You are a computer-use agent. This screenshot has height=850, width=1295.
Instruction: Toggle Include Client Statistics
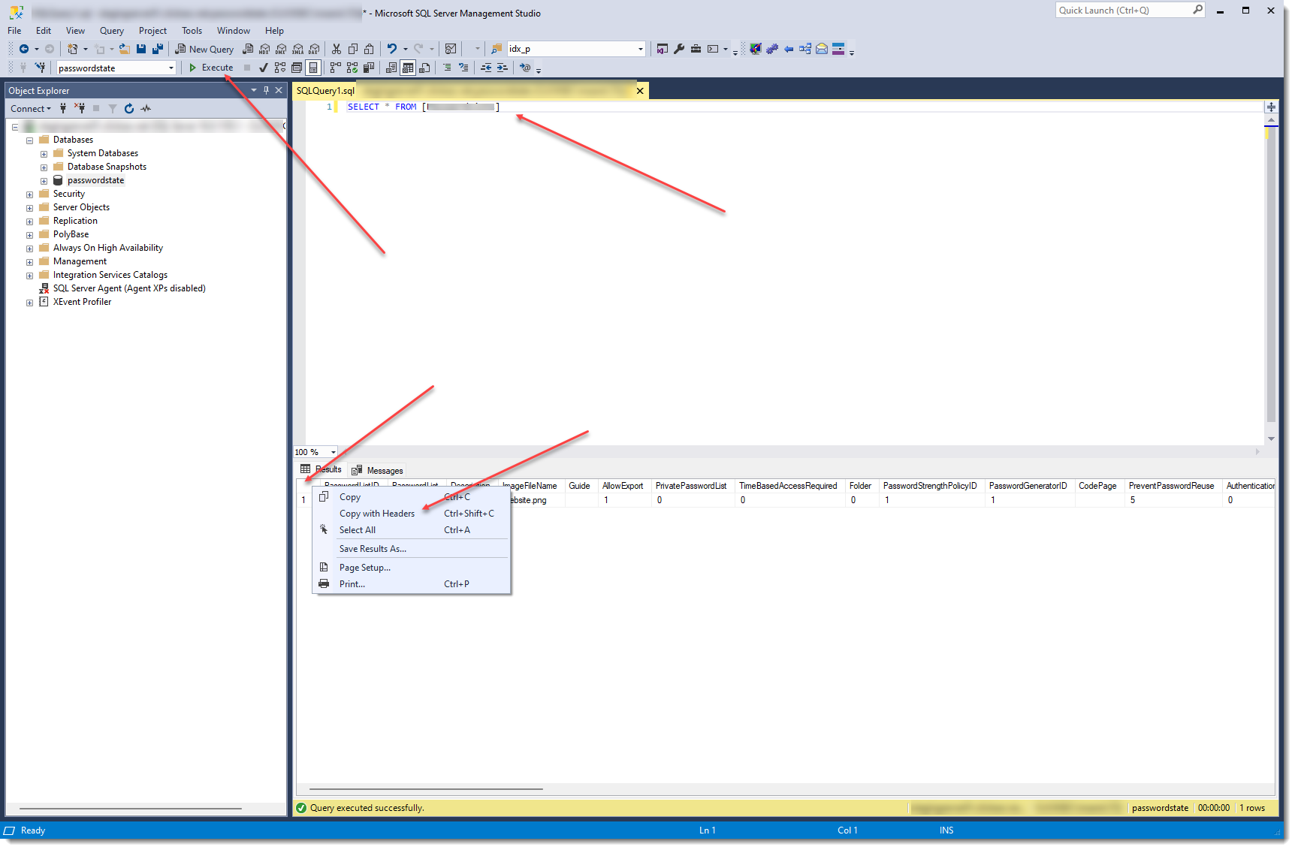click(x=369, y=68)
